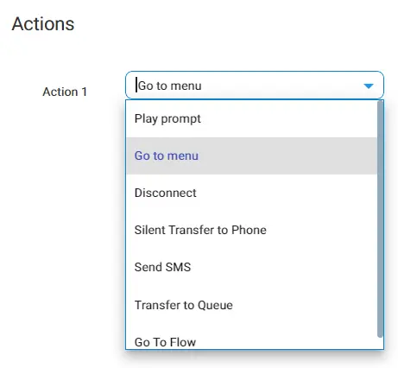
Task: Click the dropdown list scrollbar thumb
Action: click(380, 219)
